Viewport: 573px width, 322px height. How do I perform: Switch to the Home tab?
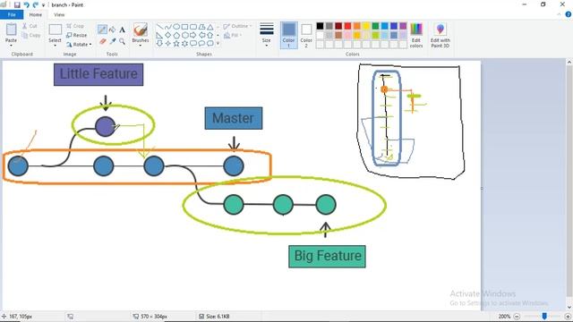point(36,14)
